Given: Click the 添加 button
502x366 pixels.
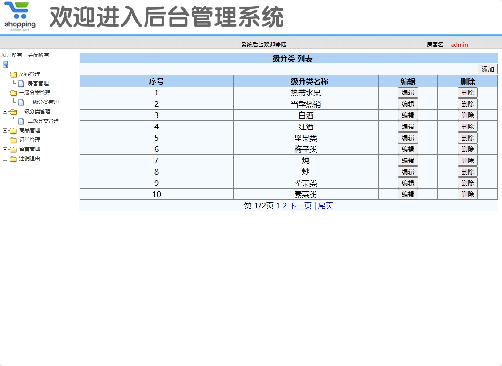Looking at the screenshot, I should 487,69.
